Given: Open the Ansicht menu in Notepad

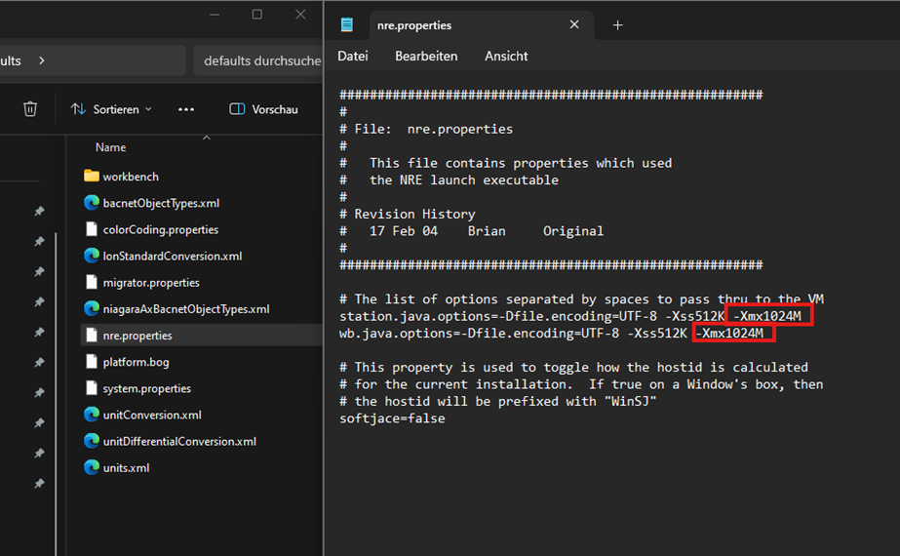Looking at the screenshot, I should (506, 57).
